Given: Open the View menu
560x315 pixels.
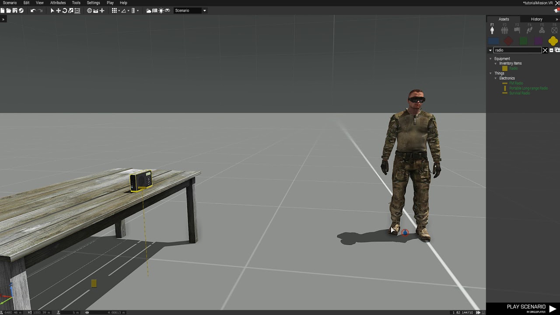Looking at the screenshot, I should point(40,3).
